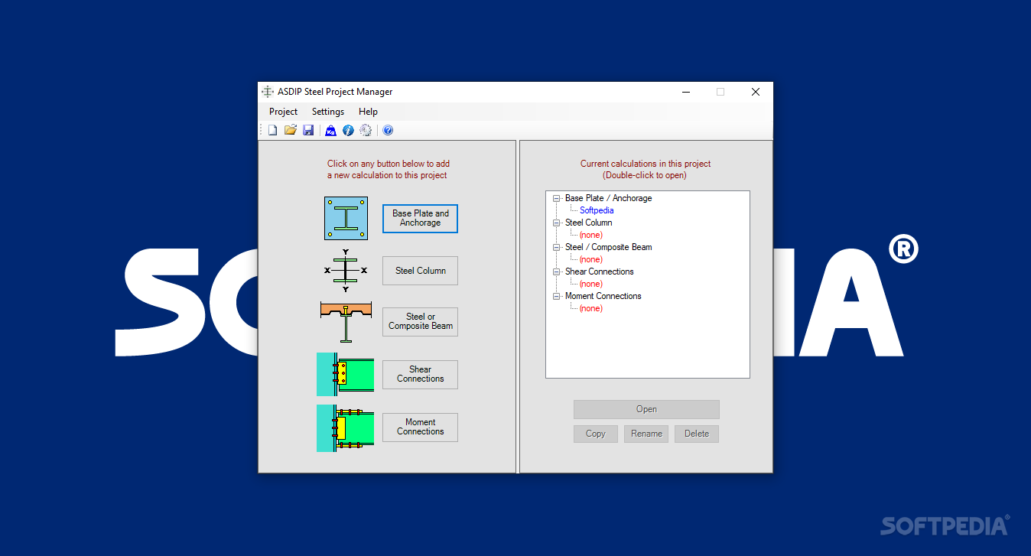Open the Settings menu
The width and height of the screenshot is (1031, 556).
pos(328,112)
